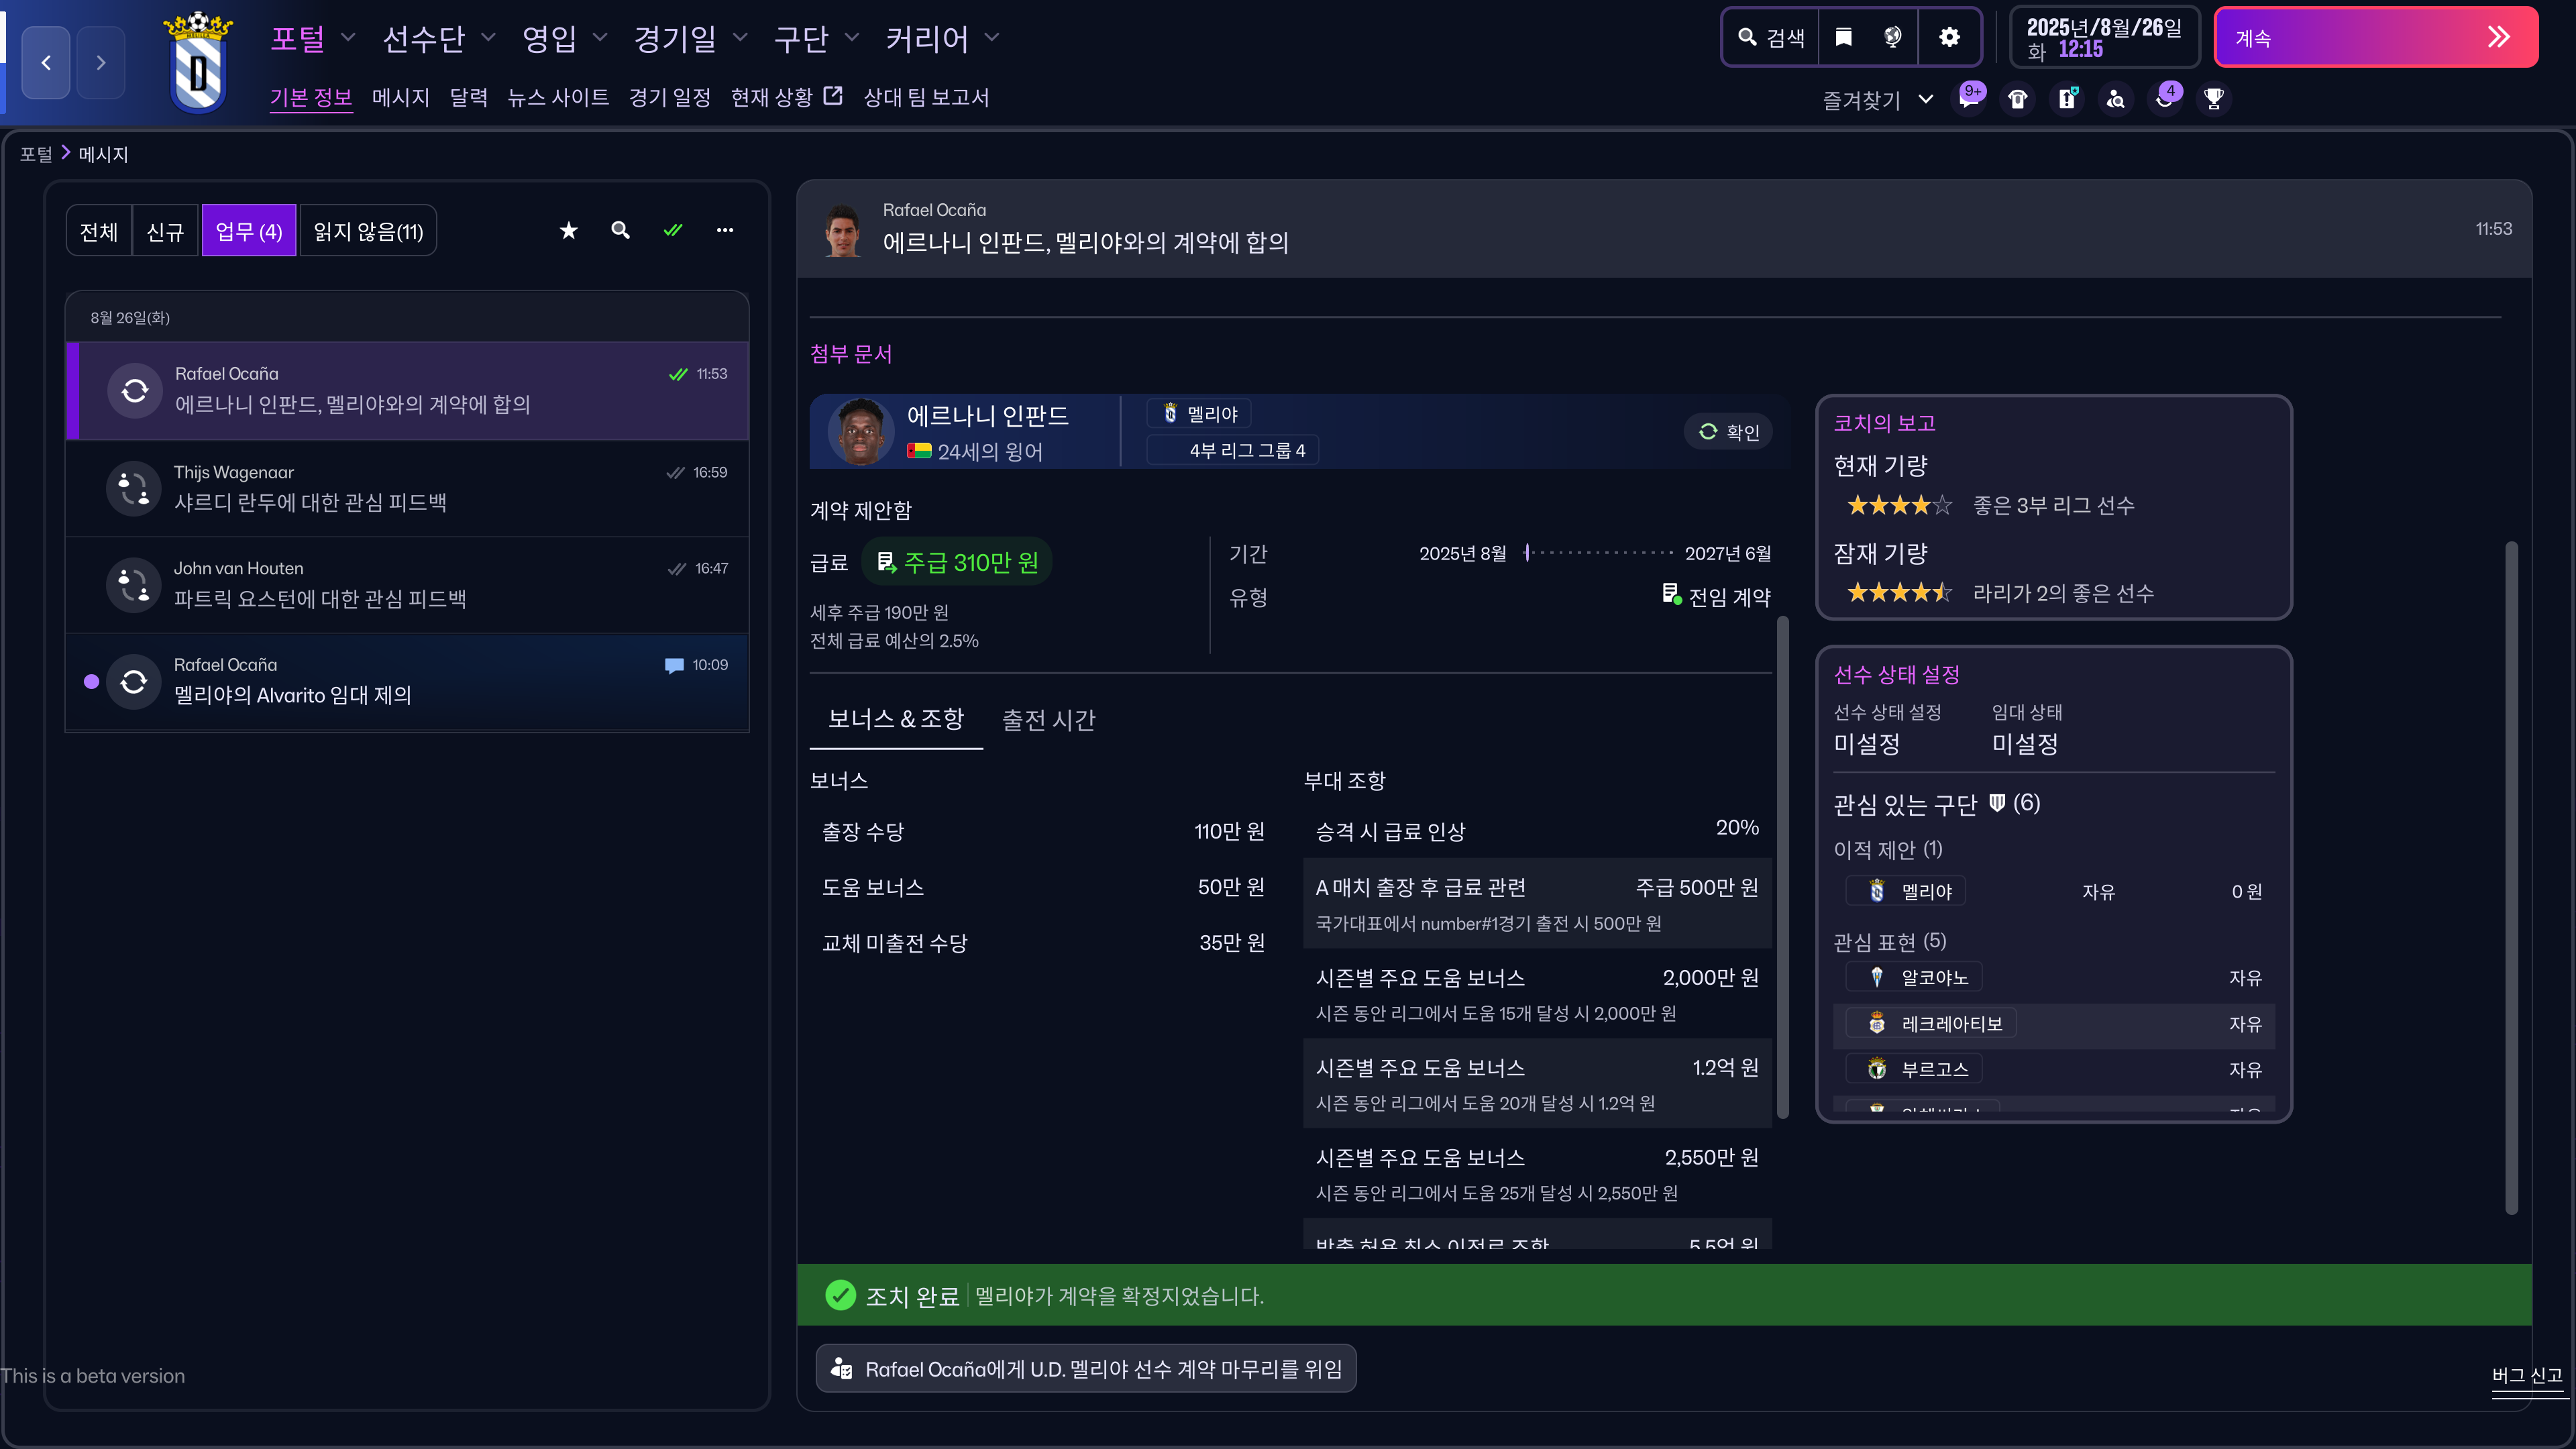Viewport: 2576px width, 1449px height.
Task: Click the magnifier search icon in inbox toolbar
Action: coord(620,230)
